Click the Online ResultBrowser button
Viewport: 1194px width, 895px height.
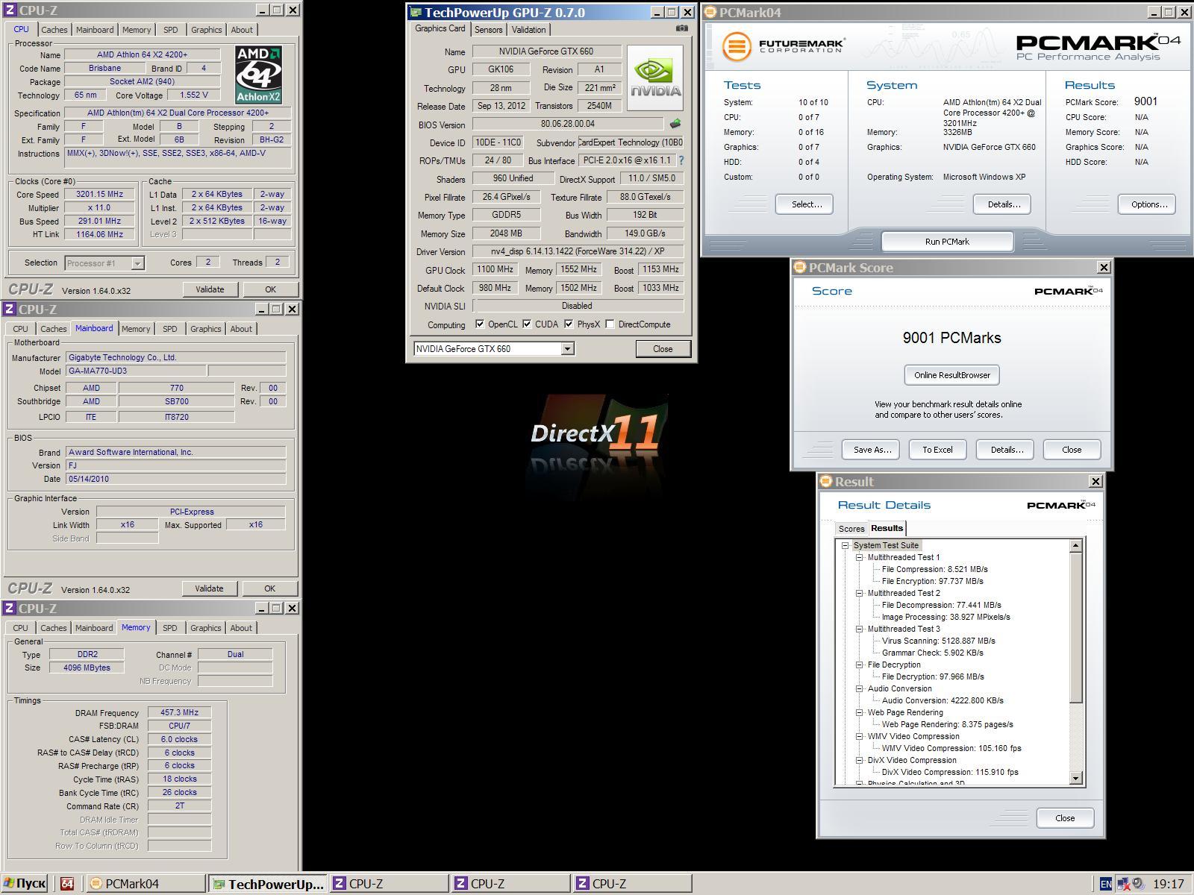[x=952, y=375]
